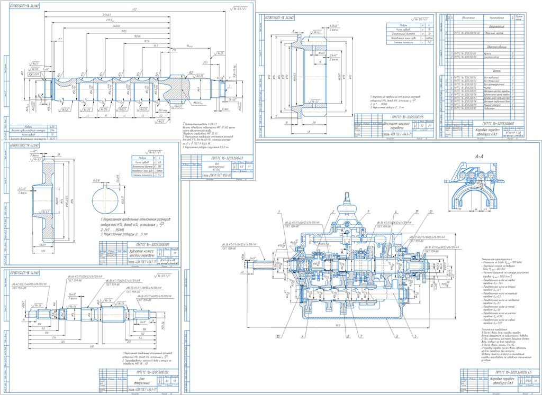
Task: Click the 'Сборочный чертеж' row in specification
Action: 486,33
